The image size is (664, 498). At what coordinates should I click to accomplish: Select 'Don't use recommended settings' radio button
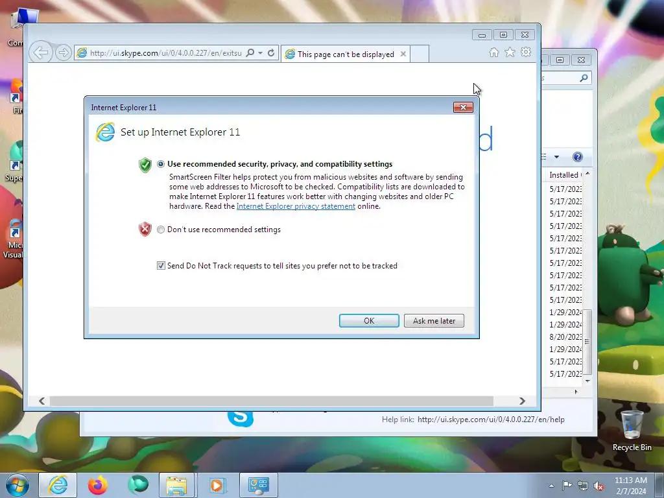(161, 230)
